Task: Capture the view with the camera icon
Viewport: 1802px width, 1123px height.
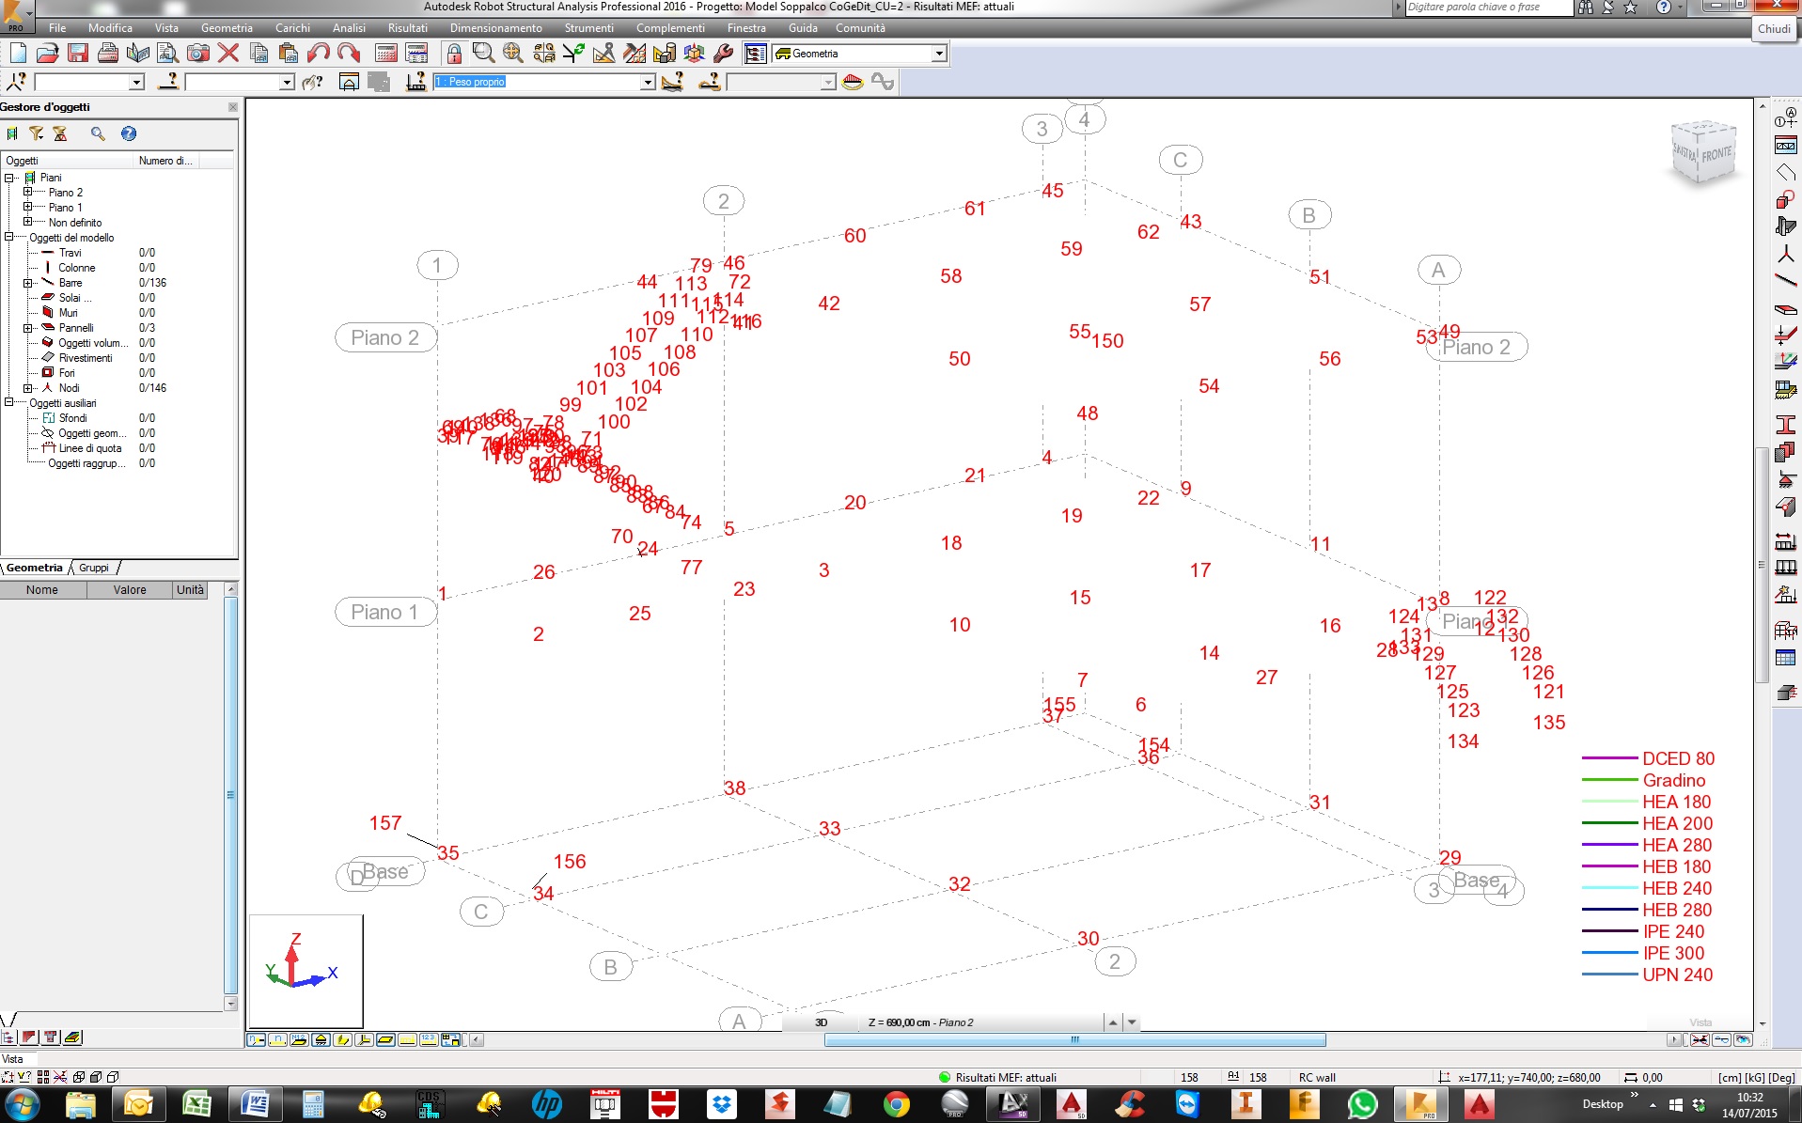Action: coord(197,54)
